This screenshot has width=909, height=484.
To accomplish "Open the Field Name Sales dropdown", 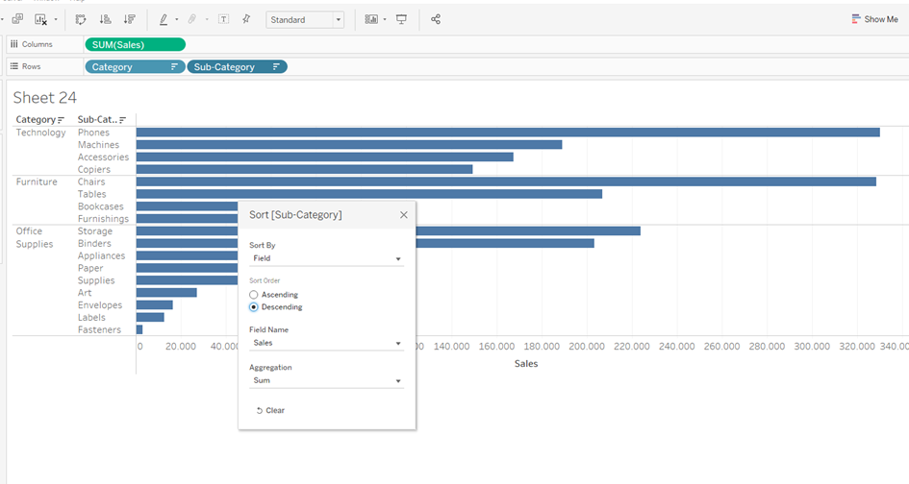I will [326, 343].
